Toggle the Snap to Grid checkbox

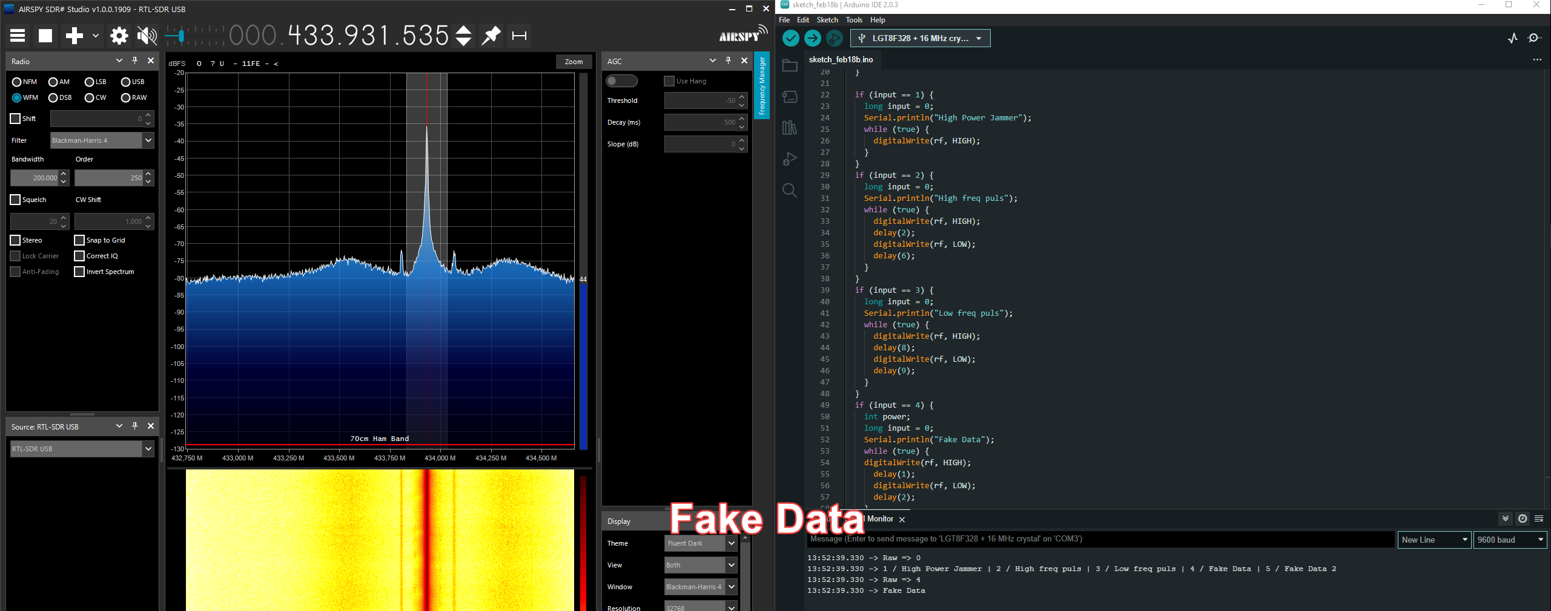click(x=79, y=240)
